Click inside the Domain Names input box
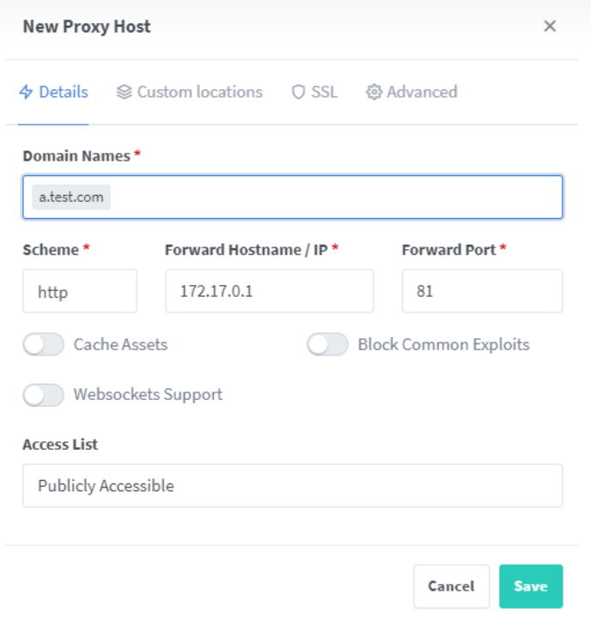Image resolution: width=591 pixels, height=619 pixels. [335, 197]
